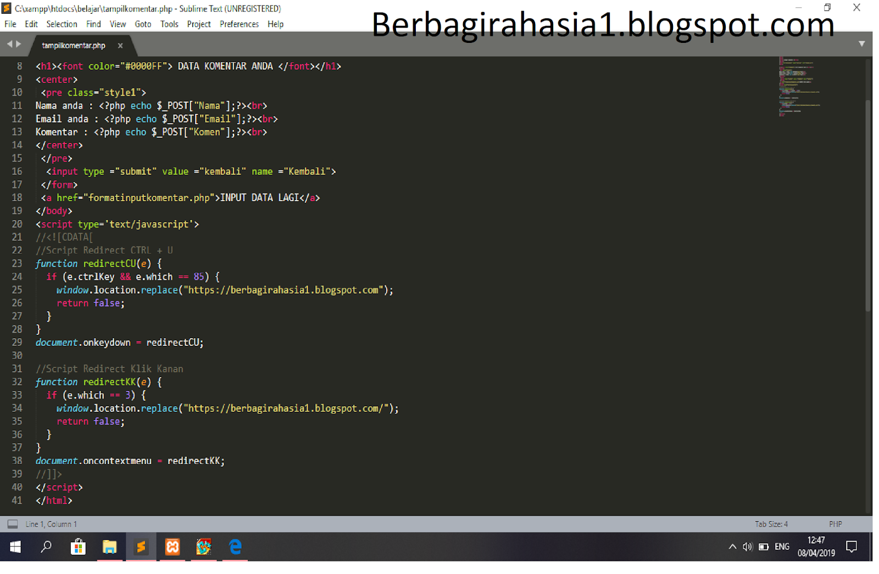
Task: Launch PhotoScape from the taskbar
Action: tap(203, 547)
